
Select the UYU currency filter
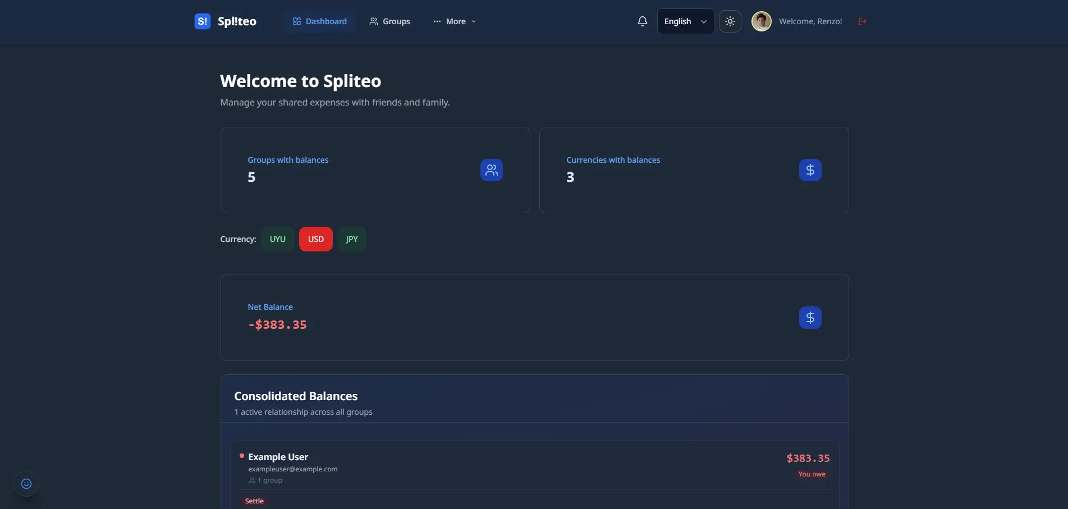277,239
